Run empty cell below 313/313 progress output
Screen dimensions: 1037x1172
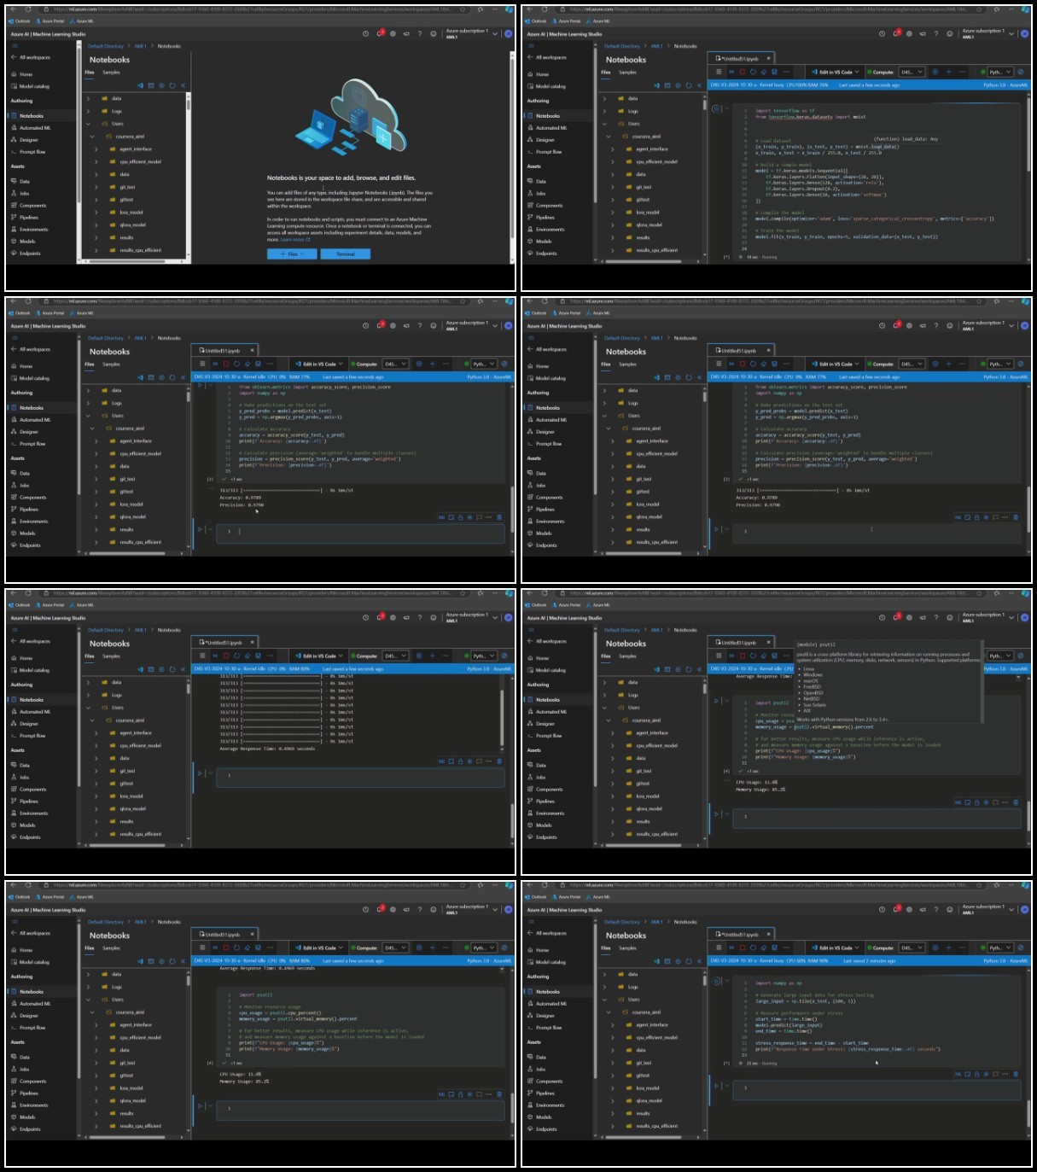pyautogui.click(x=200, y=772)
